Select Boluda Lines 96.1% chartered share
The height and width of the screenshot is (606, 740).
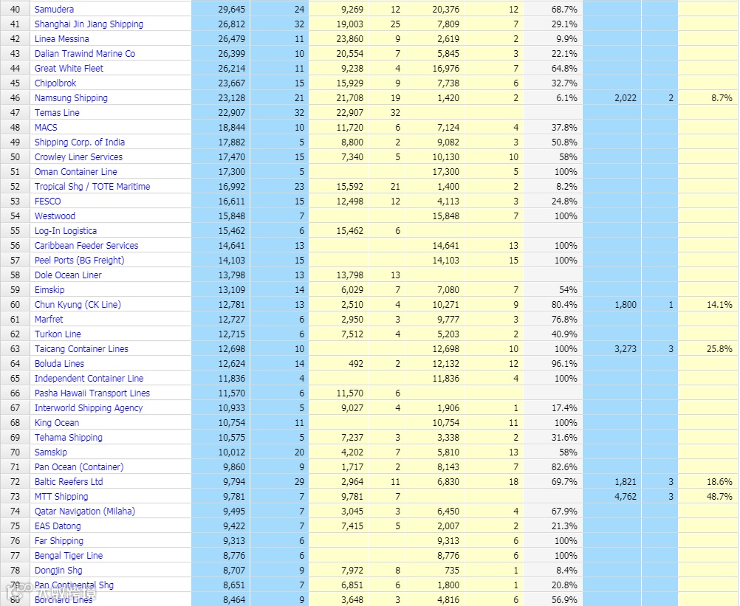tap(564, 364)
